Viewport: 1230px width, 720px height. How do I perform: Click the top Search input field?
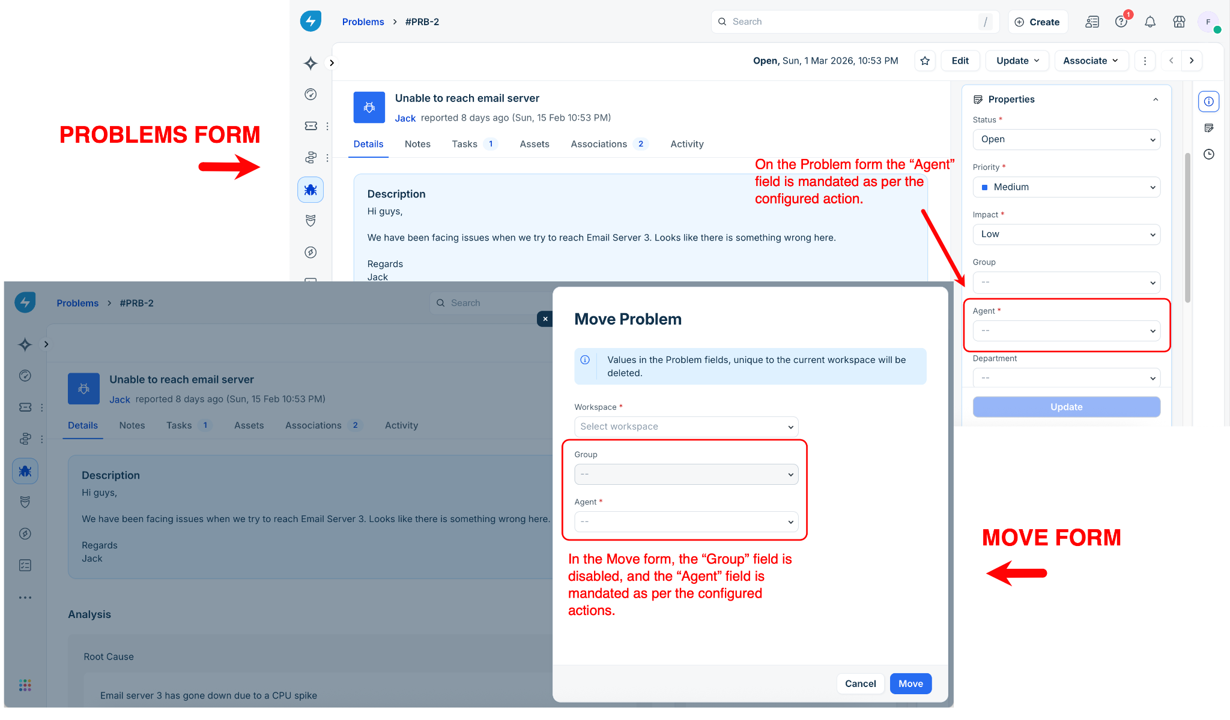pyautogui.click(x=853, y=22)
